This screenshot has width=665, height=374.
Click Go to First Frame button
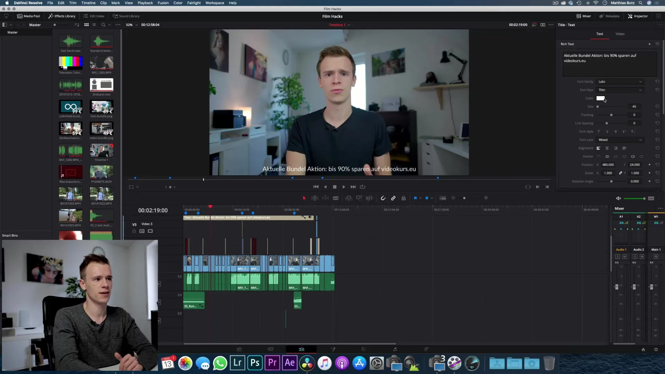click(x=316, y=187)
